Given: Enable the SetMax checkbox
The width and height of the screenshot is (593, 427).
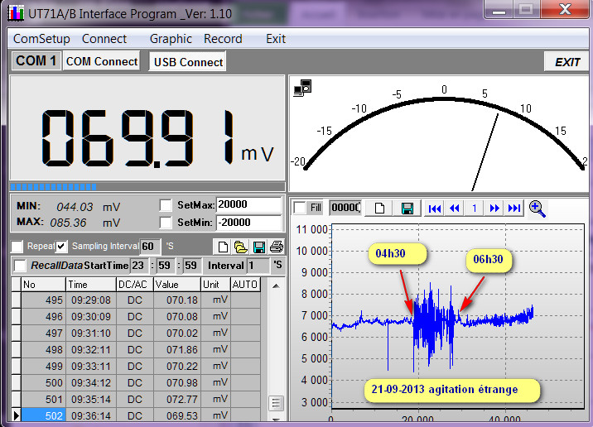Looking at the screenshot, I should tap(166, 205).
